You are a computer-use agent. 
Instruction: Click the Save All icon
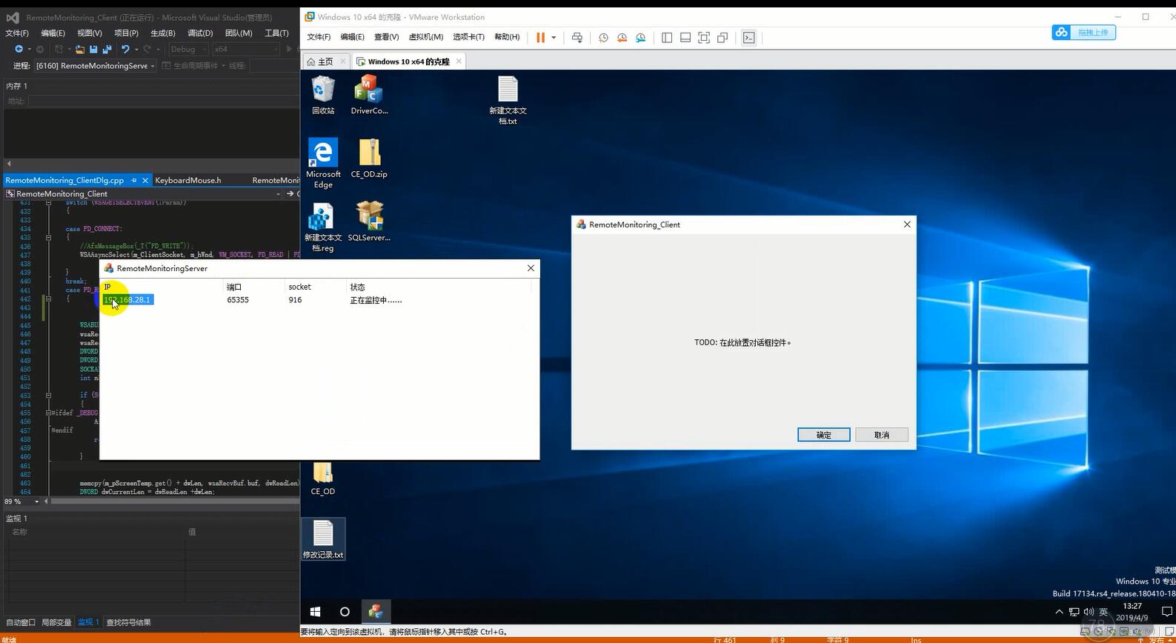(107, 49)
